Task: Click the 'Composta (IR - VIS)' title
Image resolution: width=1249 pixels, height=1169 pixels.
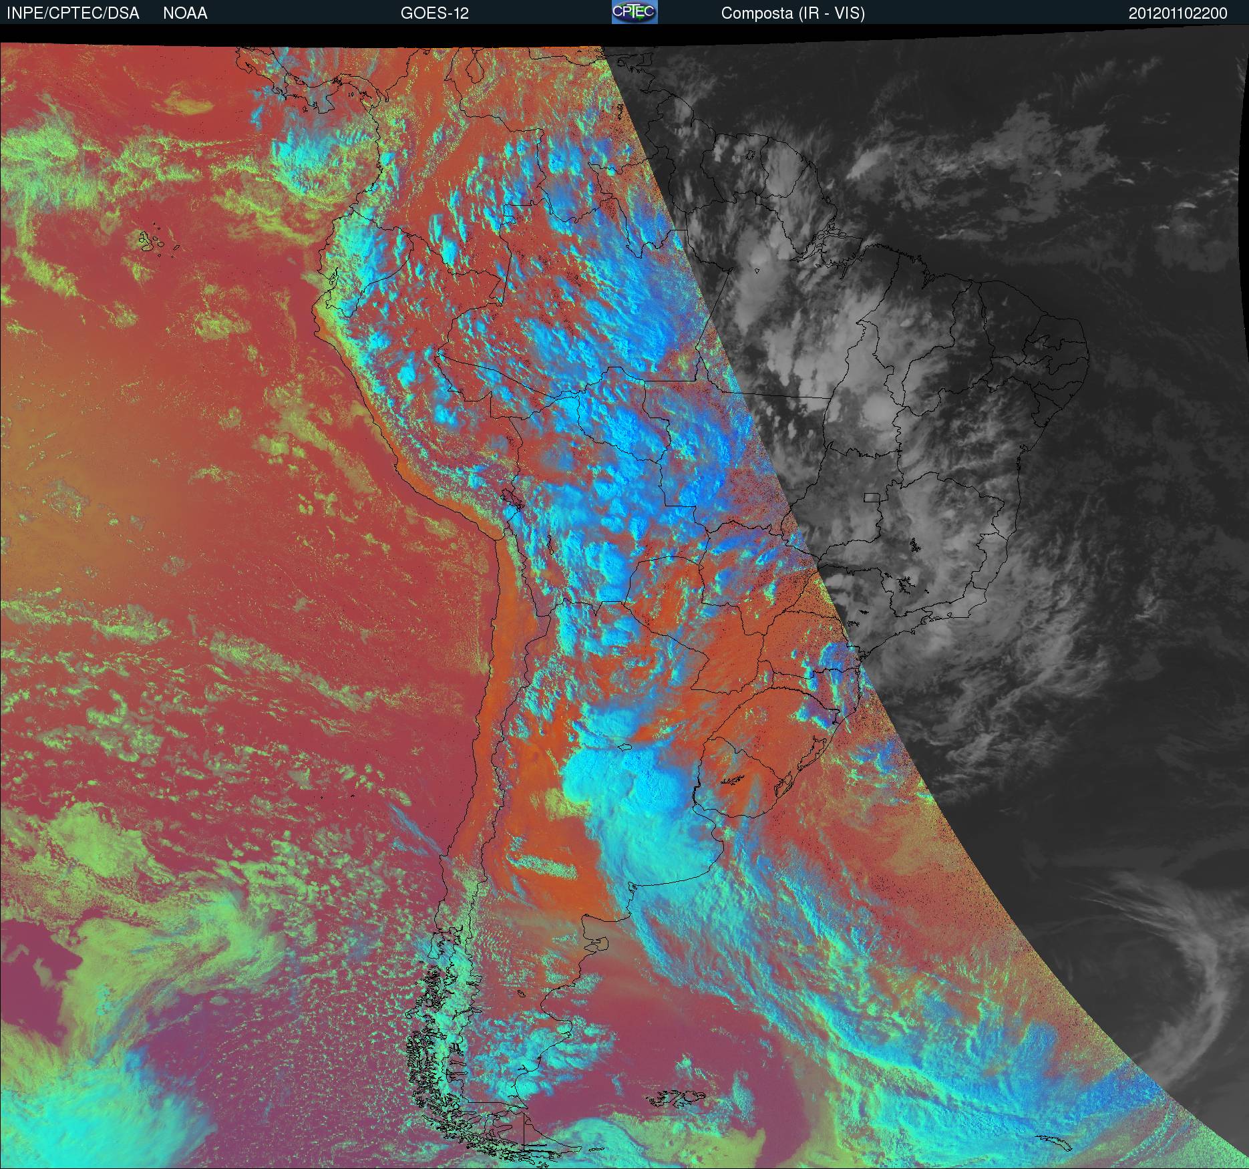Action: (x=793, y=13)
